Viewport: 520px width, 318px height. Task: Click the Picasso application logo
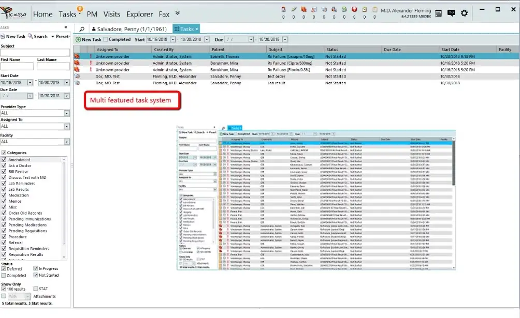coord(13,13)
